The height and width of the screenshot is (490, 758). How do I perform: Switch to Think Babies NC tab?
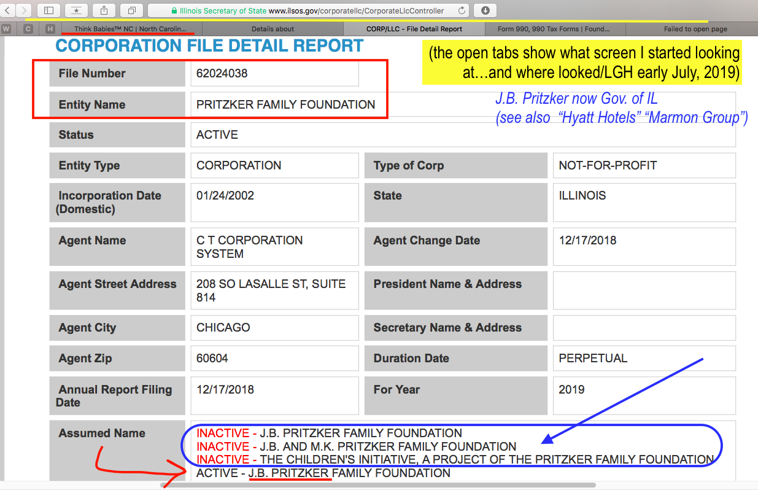(131, 29)
